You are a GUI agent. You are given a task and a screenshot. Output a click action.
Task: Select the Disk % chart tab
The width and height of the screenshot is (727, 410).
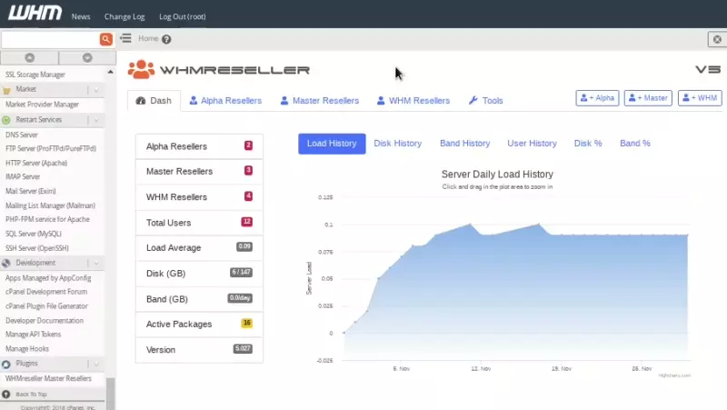(588, 144)
